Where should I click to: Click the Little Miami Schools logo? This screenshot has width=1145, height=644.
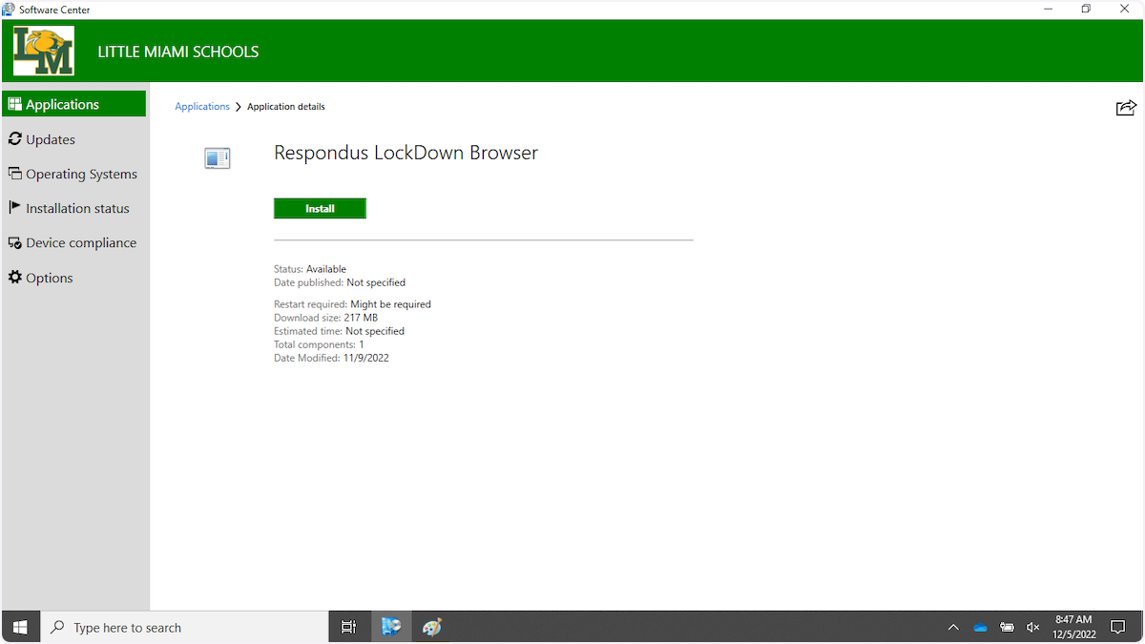[x=44, y=52]
